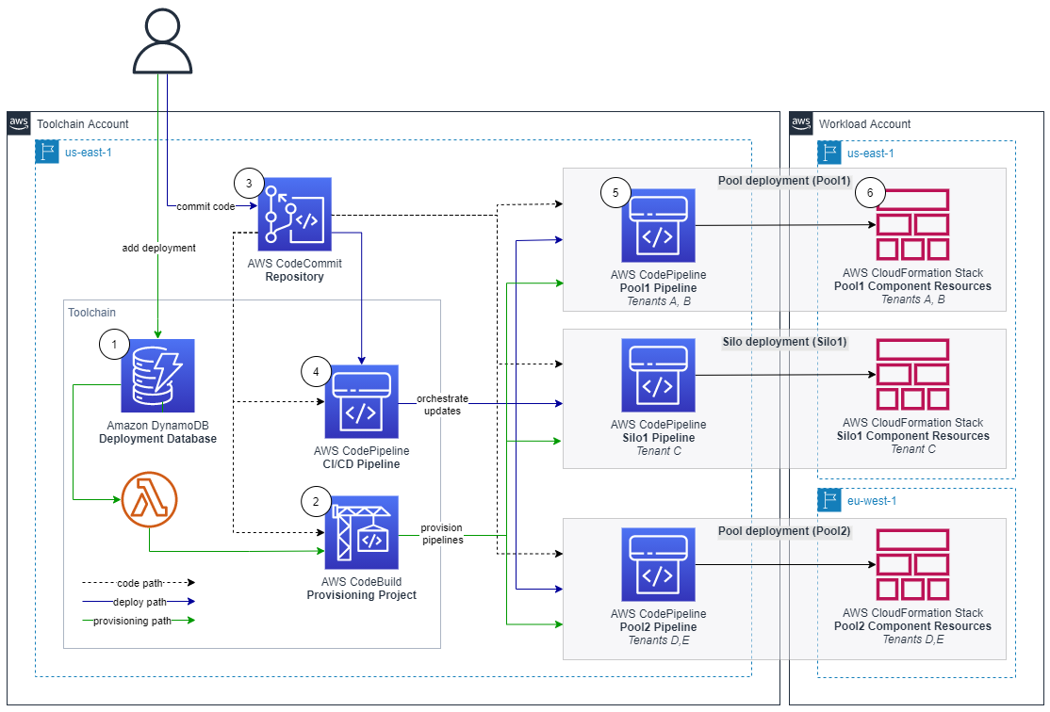
Task: Select the us-east-1 region flag in Toolchain Account
Action: tap(47, 152)
